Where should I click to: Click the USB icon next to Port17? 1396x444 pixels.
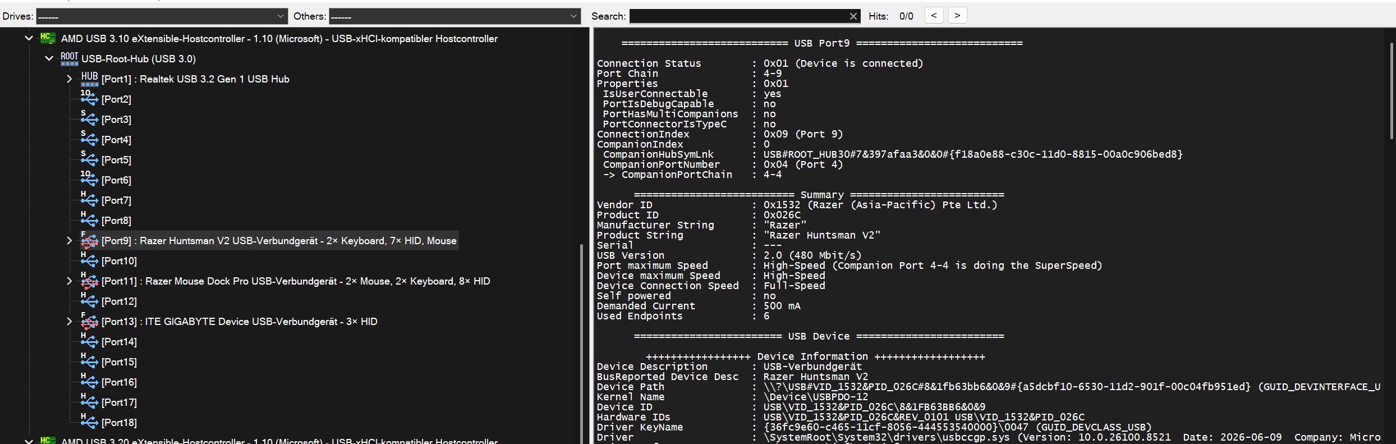(x=89, y=402)
